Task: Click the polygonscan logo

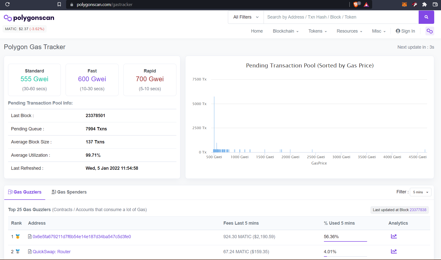Action: click(29, 18)
